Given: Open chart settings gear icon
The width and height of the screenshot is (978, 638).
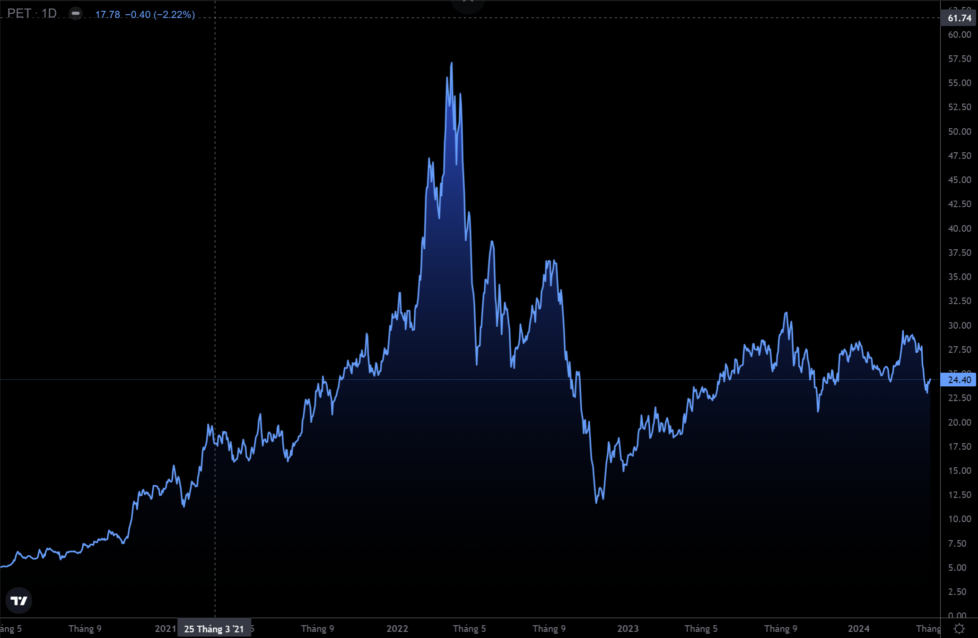Looking at the screenshot, I should 959,629.
